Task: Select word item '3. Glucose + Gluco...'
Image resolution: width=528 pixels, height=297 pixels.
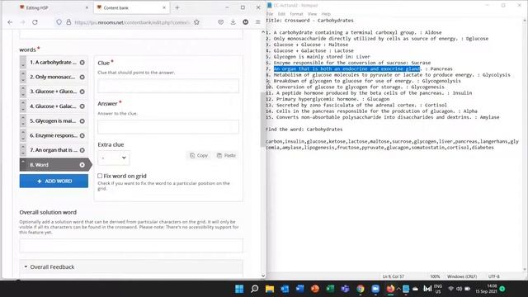Action: coord(54,92)
